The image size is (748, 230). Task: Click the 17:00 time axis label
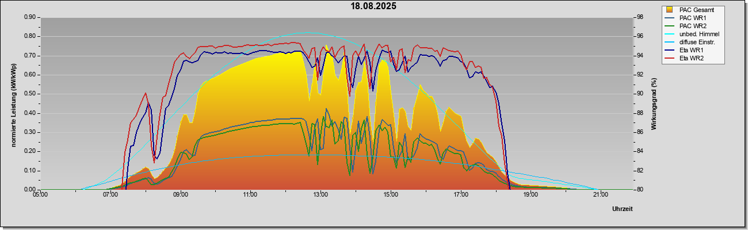click(460, 195)
